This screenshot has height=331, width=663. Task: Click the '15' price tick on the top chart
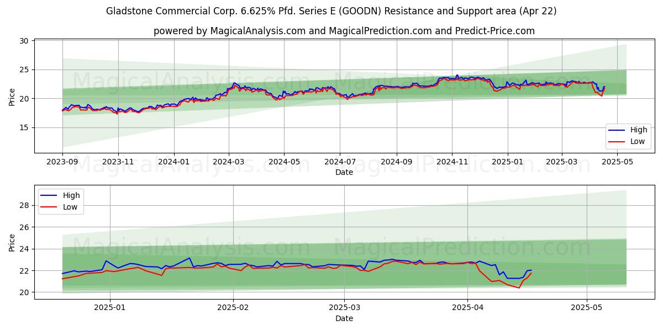click(24, 127)
